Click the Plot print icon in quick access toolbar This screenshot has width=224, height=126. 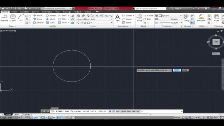tap(26, 8)
